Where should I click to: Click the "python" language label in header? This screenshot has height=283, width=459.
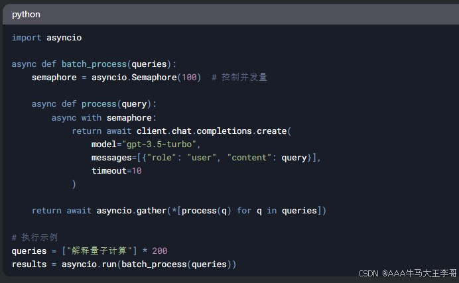click(x=26, y=15)
